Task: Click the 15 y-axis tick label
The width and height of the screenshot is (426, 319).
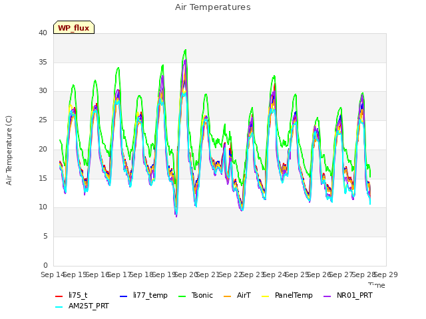Action: 43,178
